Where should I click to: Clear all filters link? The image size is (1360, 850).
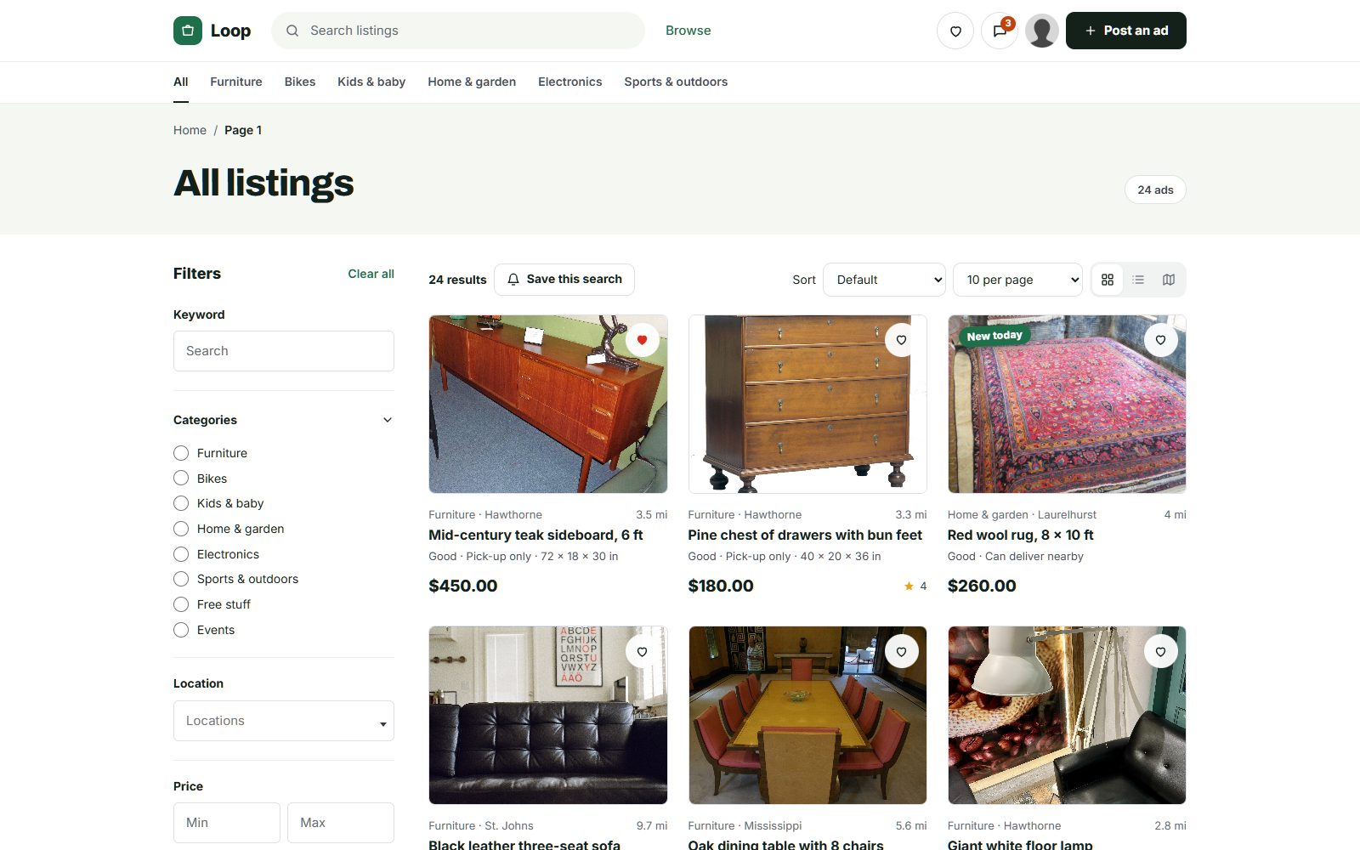tap(371, 274)
